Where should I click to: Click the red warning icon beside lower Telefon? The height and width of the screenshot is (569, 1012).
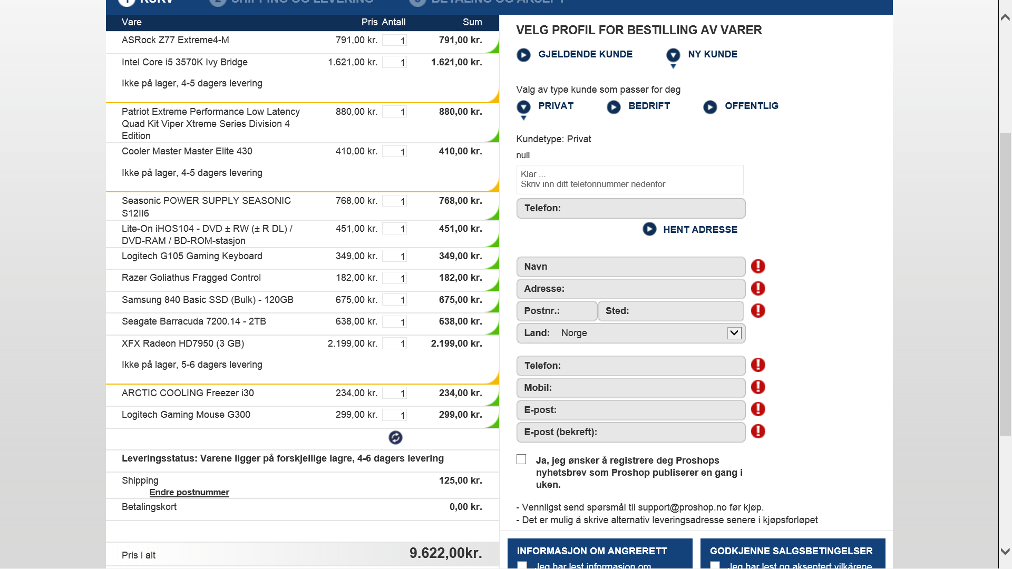(x=758, y=365)
